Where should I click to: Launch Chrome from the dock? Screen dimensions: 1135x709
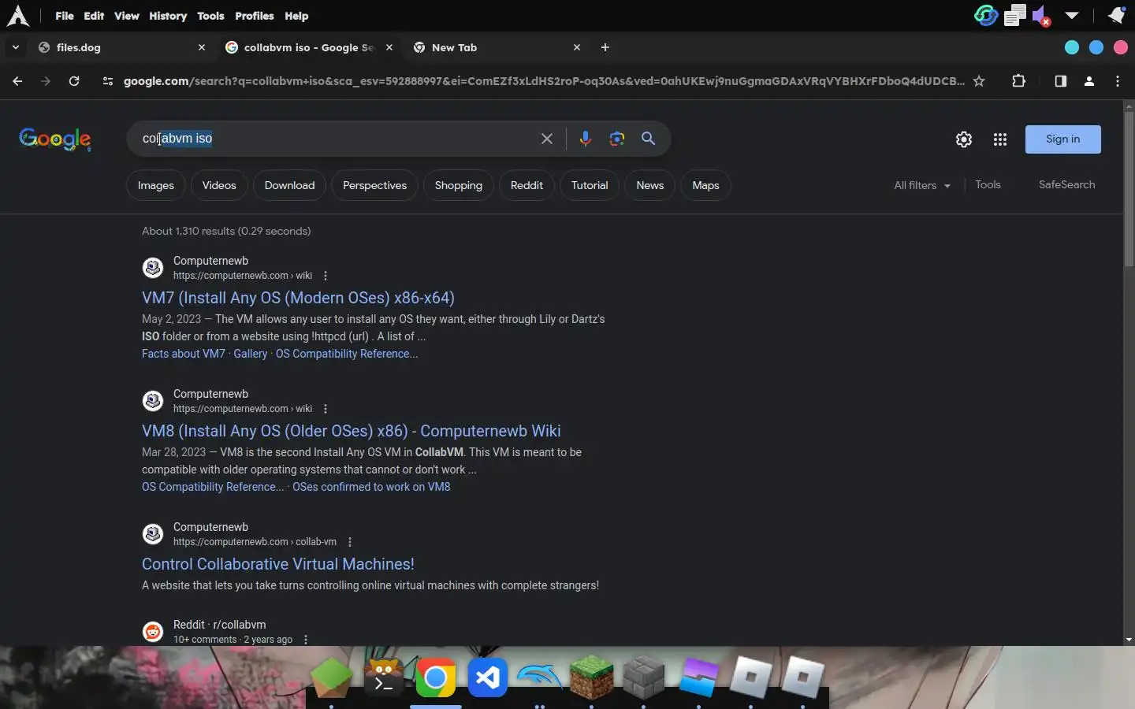click(435, 677)
